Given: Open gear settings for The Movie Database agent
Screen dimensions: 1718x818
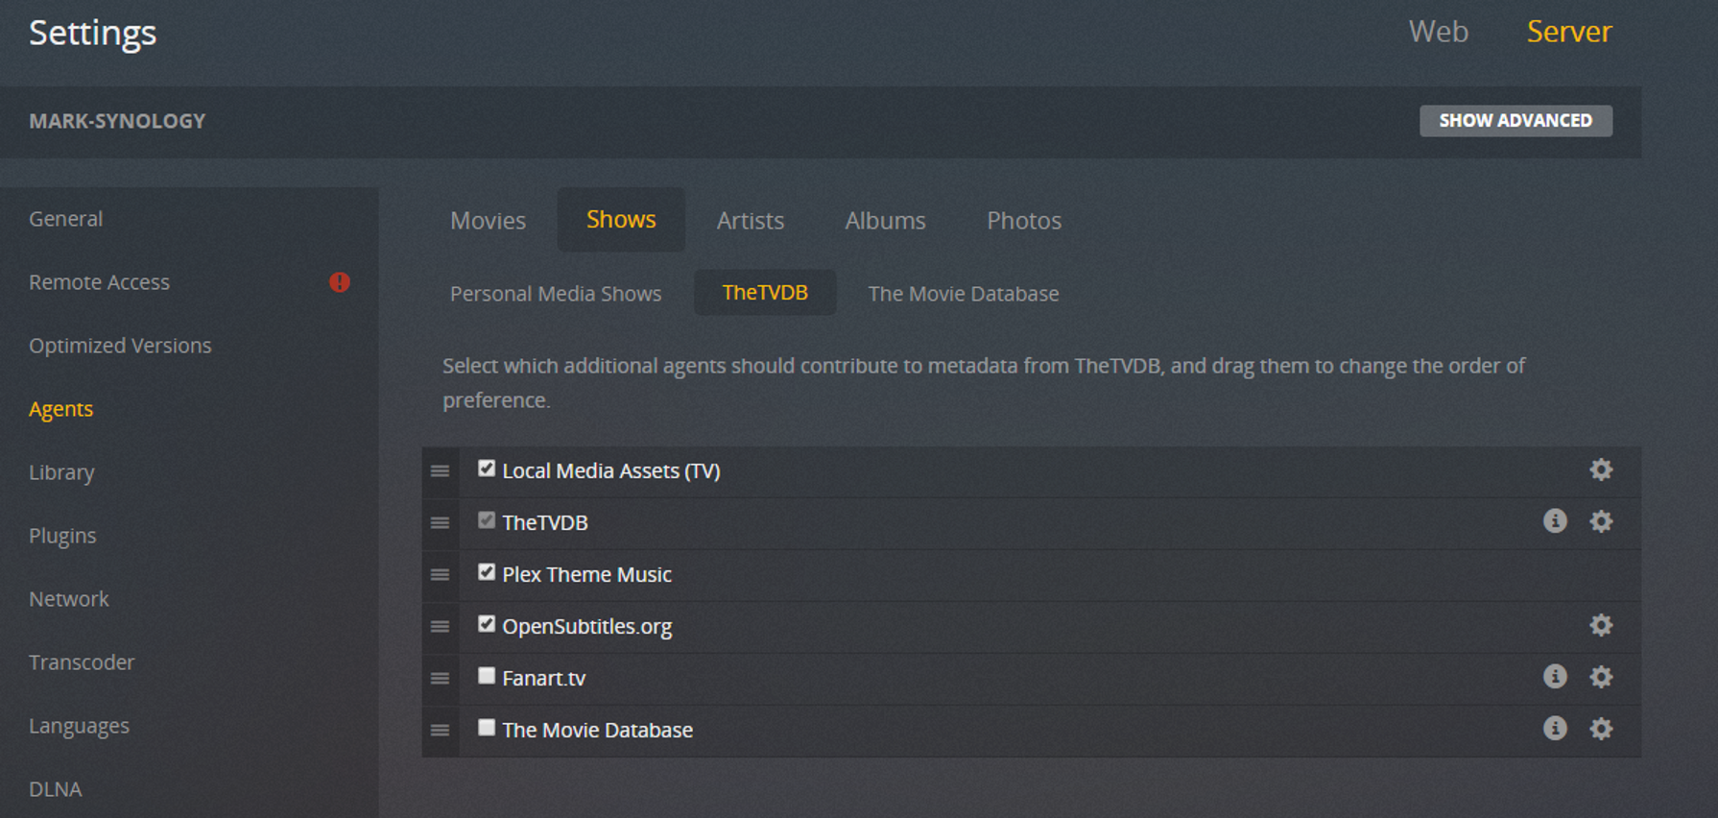Looking at the screenshot, I should click(1600, 729).
